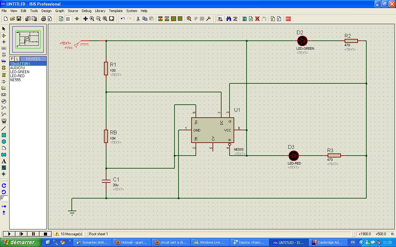396x247 pixels.
Task: Select the Component mode tool
Action: pyautogui.click(x=4, y=36)
